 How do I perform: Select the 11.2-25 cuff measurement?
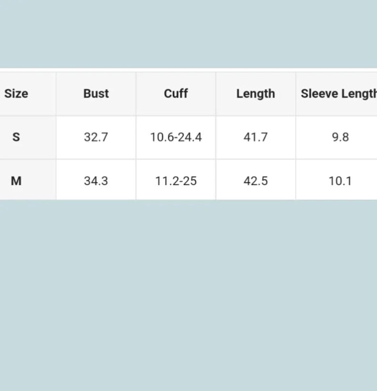tap(176, 181)
